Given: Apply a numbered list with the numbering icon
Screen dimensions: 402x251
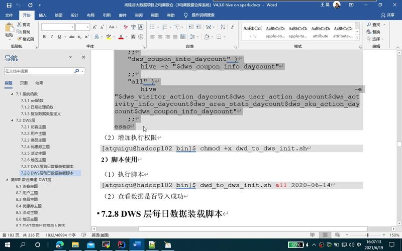Looking at the screenshot, I should pyautogui.click(x=165, y=27).
